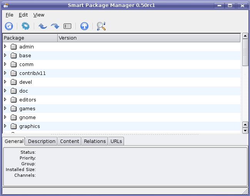
Task: Click the Redo arrow toolbar icon
Action: (55, 26)
